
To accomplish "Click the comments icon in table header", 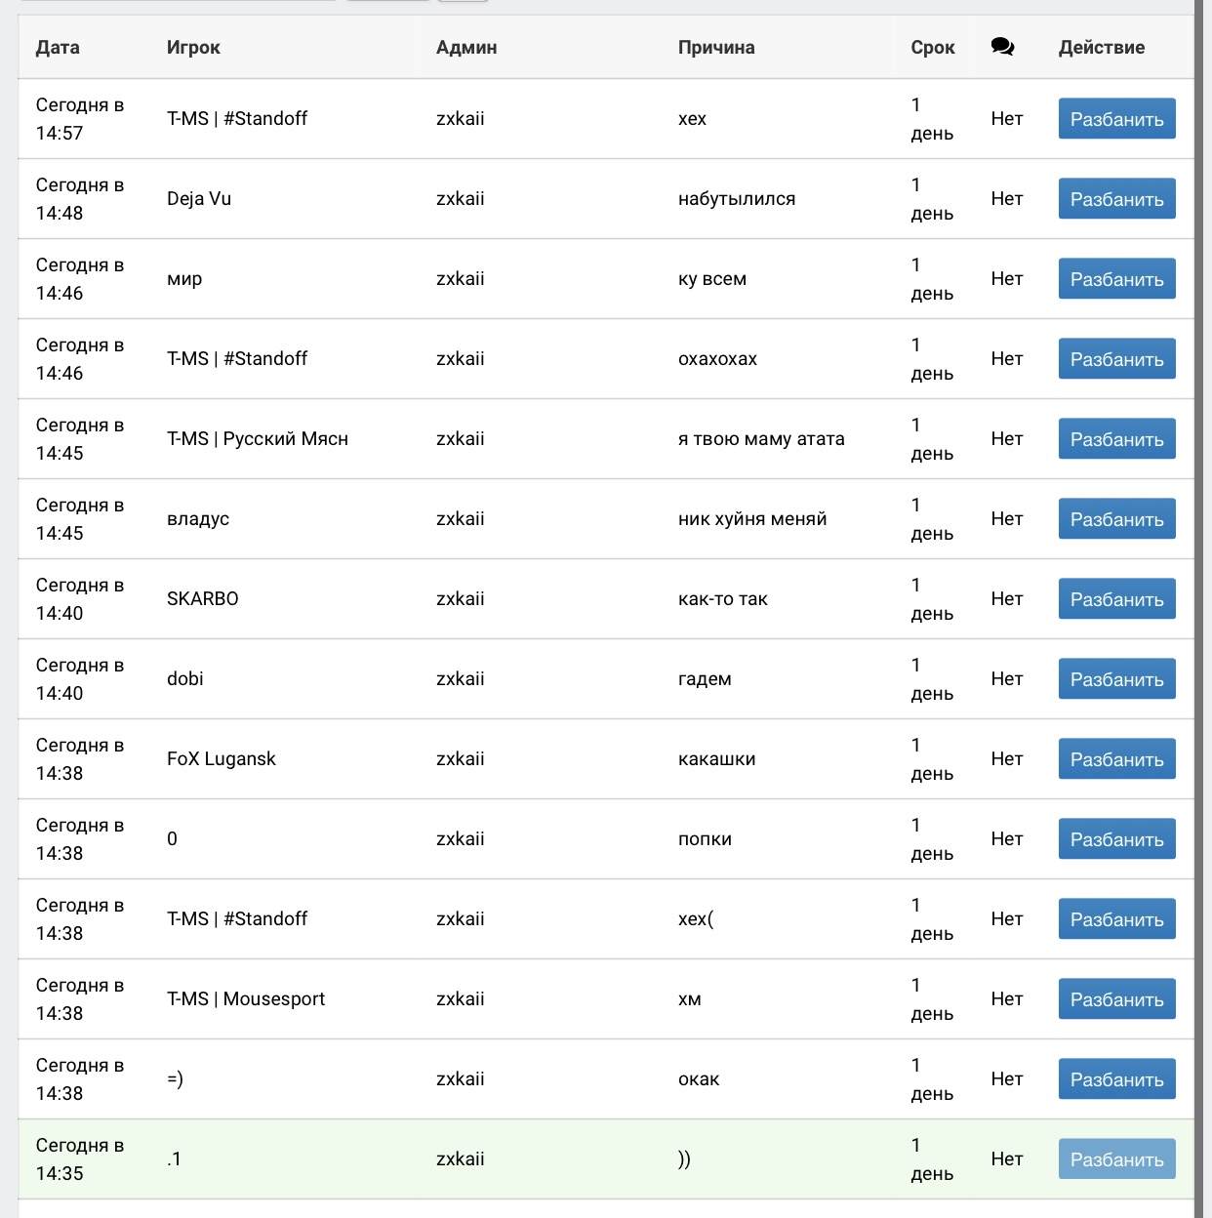I will click(1002, 47).
